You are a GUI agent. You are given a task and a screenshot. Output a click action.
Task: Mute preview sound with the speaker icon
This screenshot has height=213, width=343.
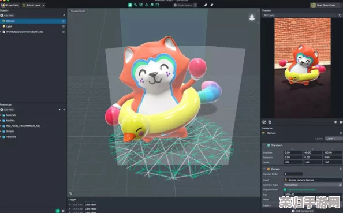click(x=335, y=122)
